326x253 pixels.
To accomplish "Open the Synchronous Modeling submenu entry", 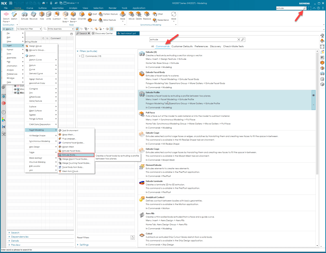I will (x=41, y=141).
